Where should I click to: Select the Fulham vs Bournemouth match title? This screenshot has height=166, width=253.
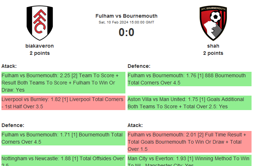(x=126, y=16)
